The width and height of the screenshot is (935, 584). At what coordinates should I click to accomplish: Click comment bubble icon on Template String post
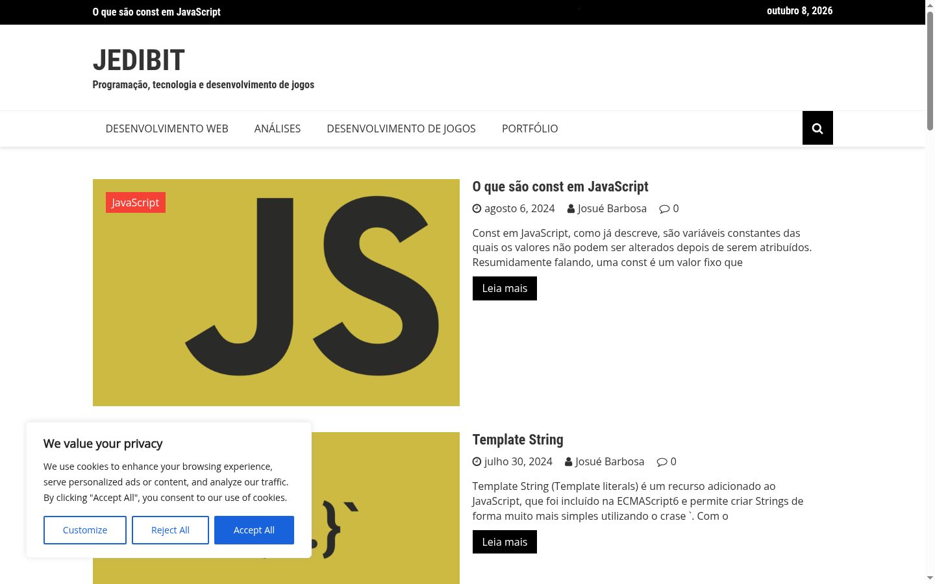click(x=662, y=461)
